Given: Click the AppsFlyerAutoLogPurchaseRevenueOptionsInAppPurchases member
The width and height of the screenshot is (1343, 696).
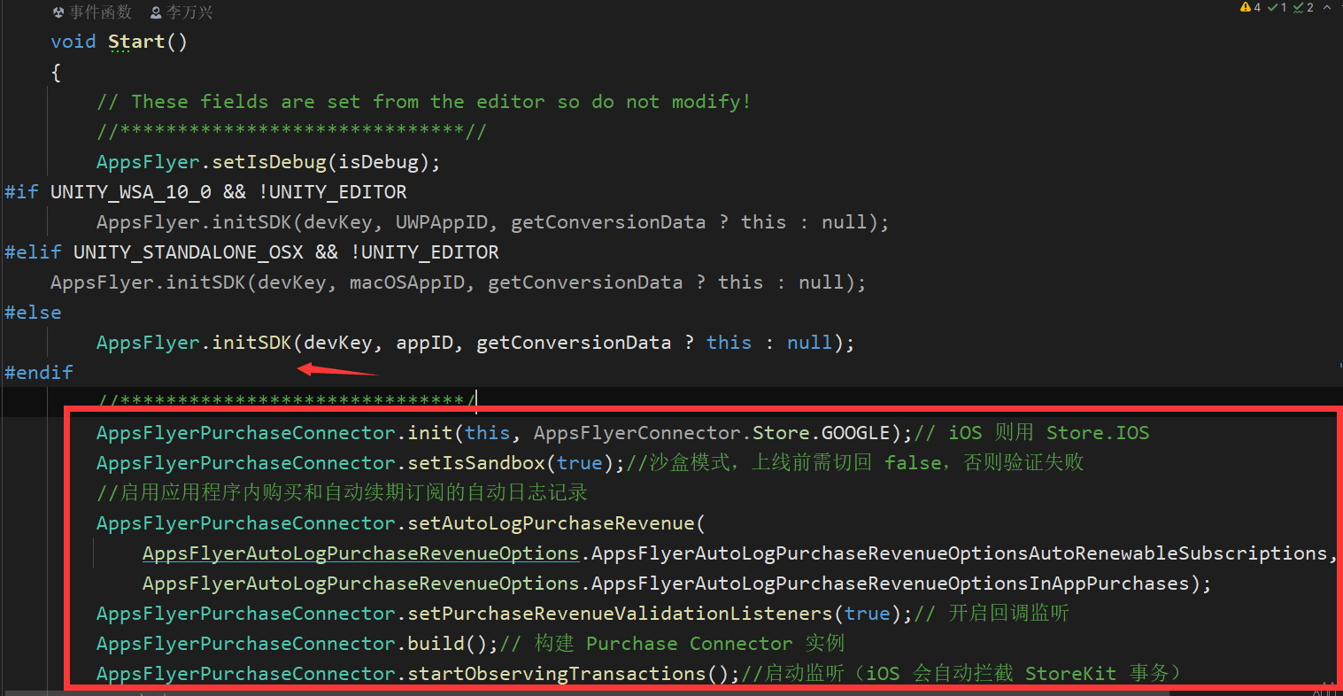Looking at the screenshot, I should (x=891, y=584).
